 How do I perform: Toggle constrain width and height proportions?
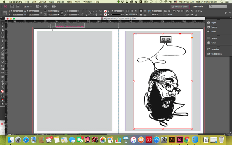coord(41,13)
